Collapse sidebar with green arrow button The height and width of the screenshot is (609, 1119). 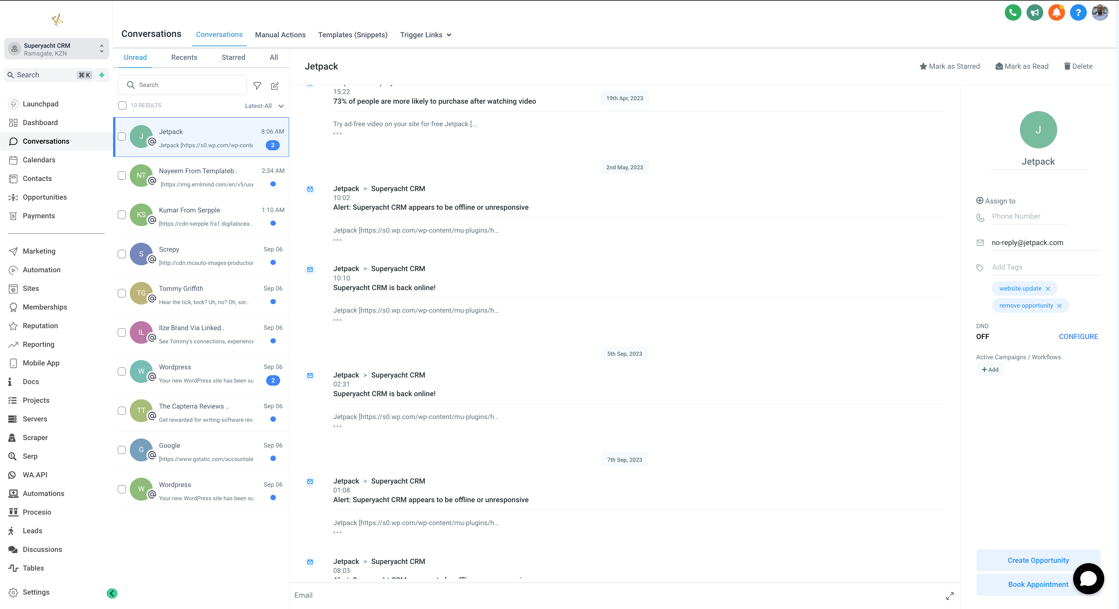click(x=112, y=593)
